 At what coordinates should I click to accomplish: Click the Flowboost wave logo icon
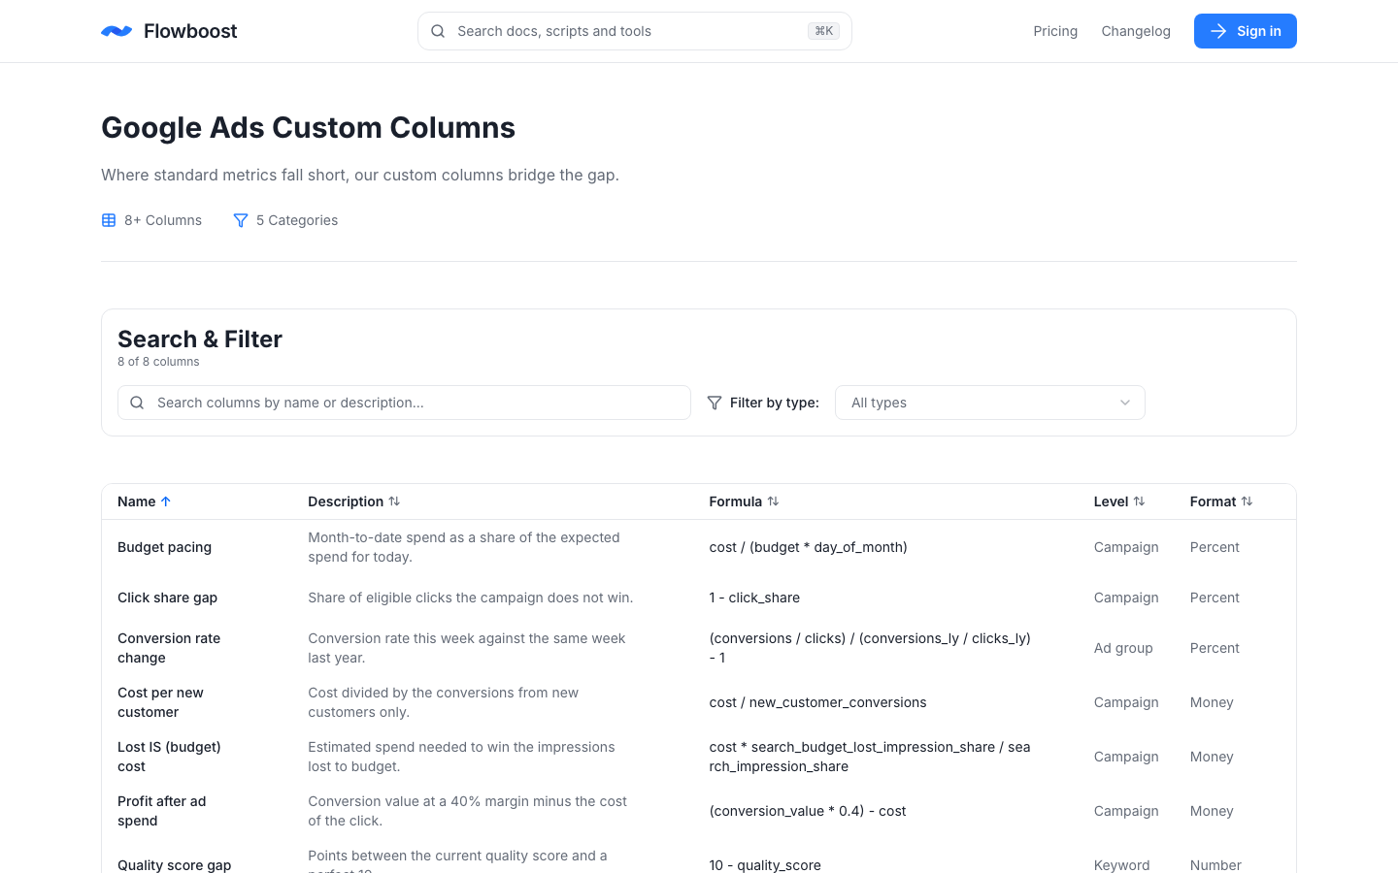coord(116,31)
